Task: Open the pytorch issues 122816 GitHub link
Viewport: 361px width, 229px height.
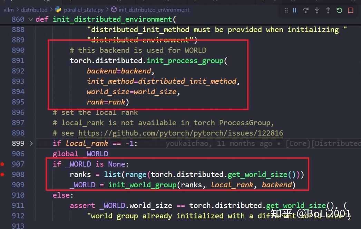Action: pos(181,133)
